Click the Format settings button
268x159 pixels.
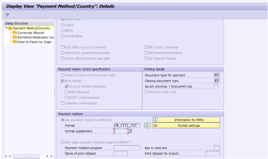(186, 125)
